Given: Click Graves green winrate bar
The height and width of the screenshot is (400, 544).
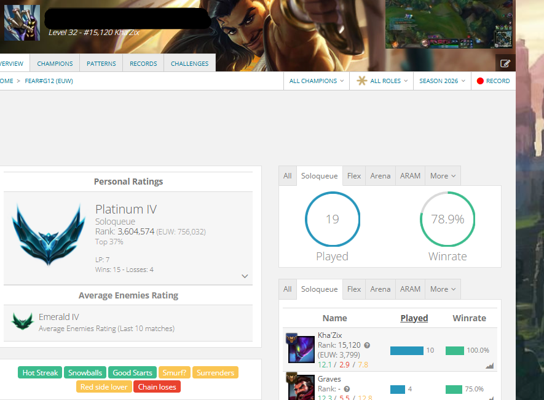Looking at the screenshot, I should click(454, 390).
